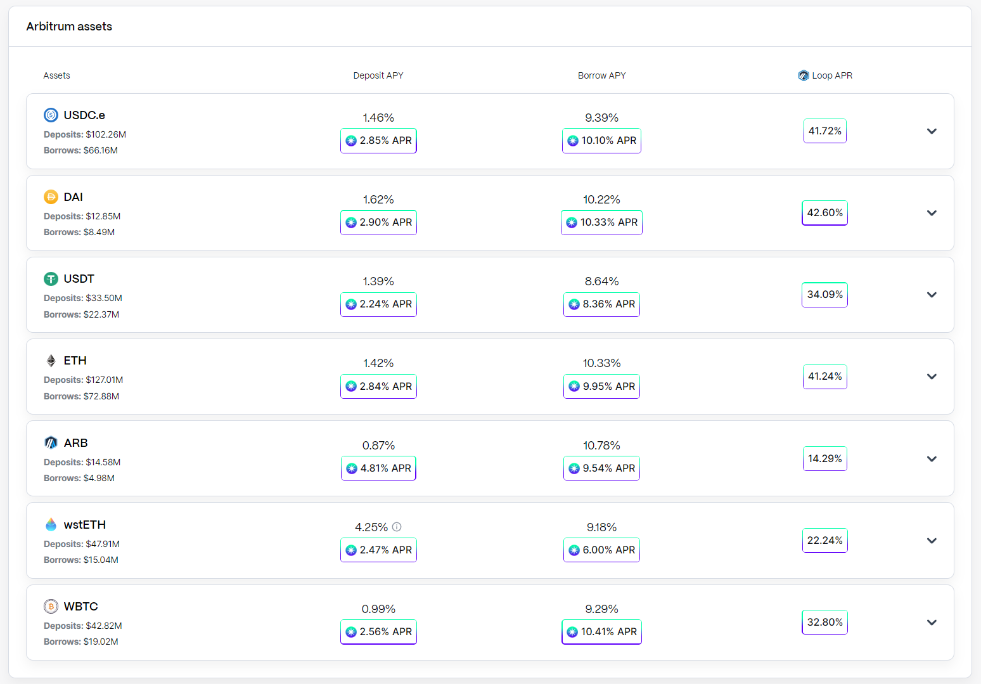This screenshot has height=684, width=981.
Task: Click the Deposit APY column header
Action: (378, 75)
